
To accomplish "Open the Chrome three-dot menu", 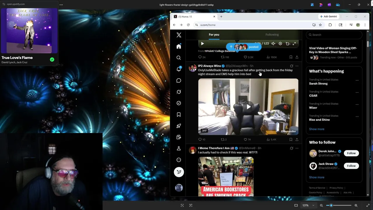I will click(x=365, y=25).
